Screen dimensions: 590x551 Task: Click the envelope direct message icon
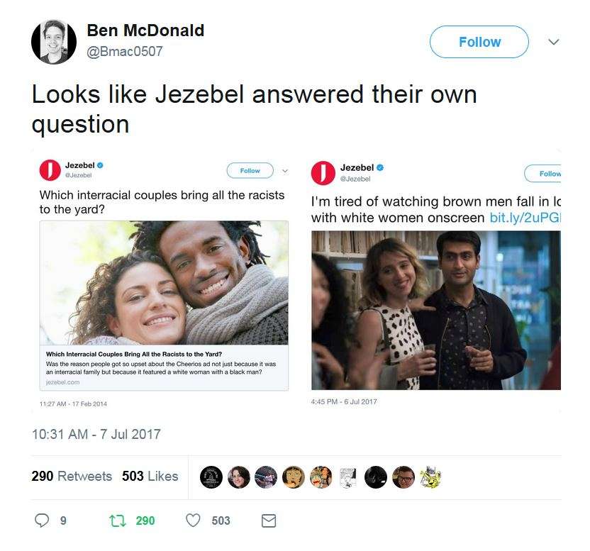pos(268,521)
